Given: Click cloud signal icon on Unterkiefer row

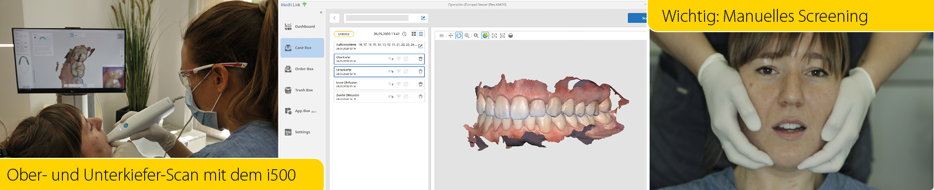Looking at the screenshot, I should tap(398, 71).
